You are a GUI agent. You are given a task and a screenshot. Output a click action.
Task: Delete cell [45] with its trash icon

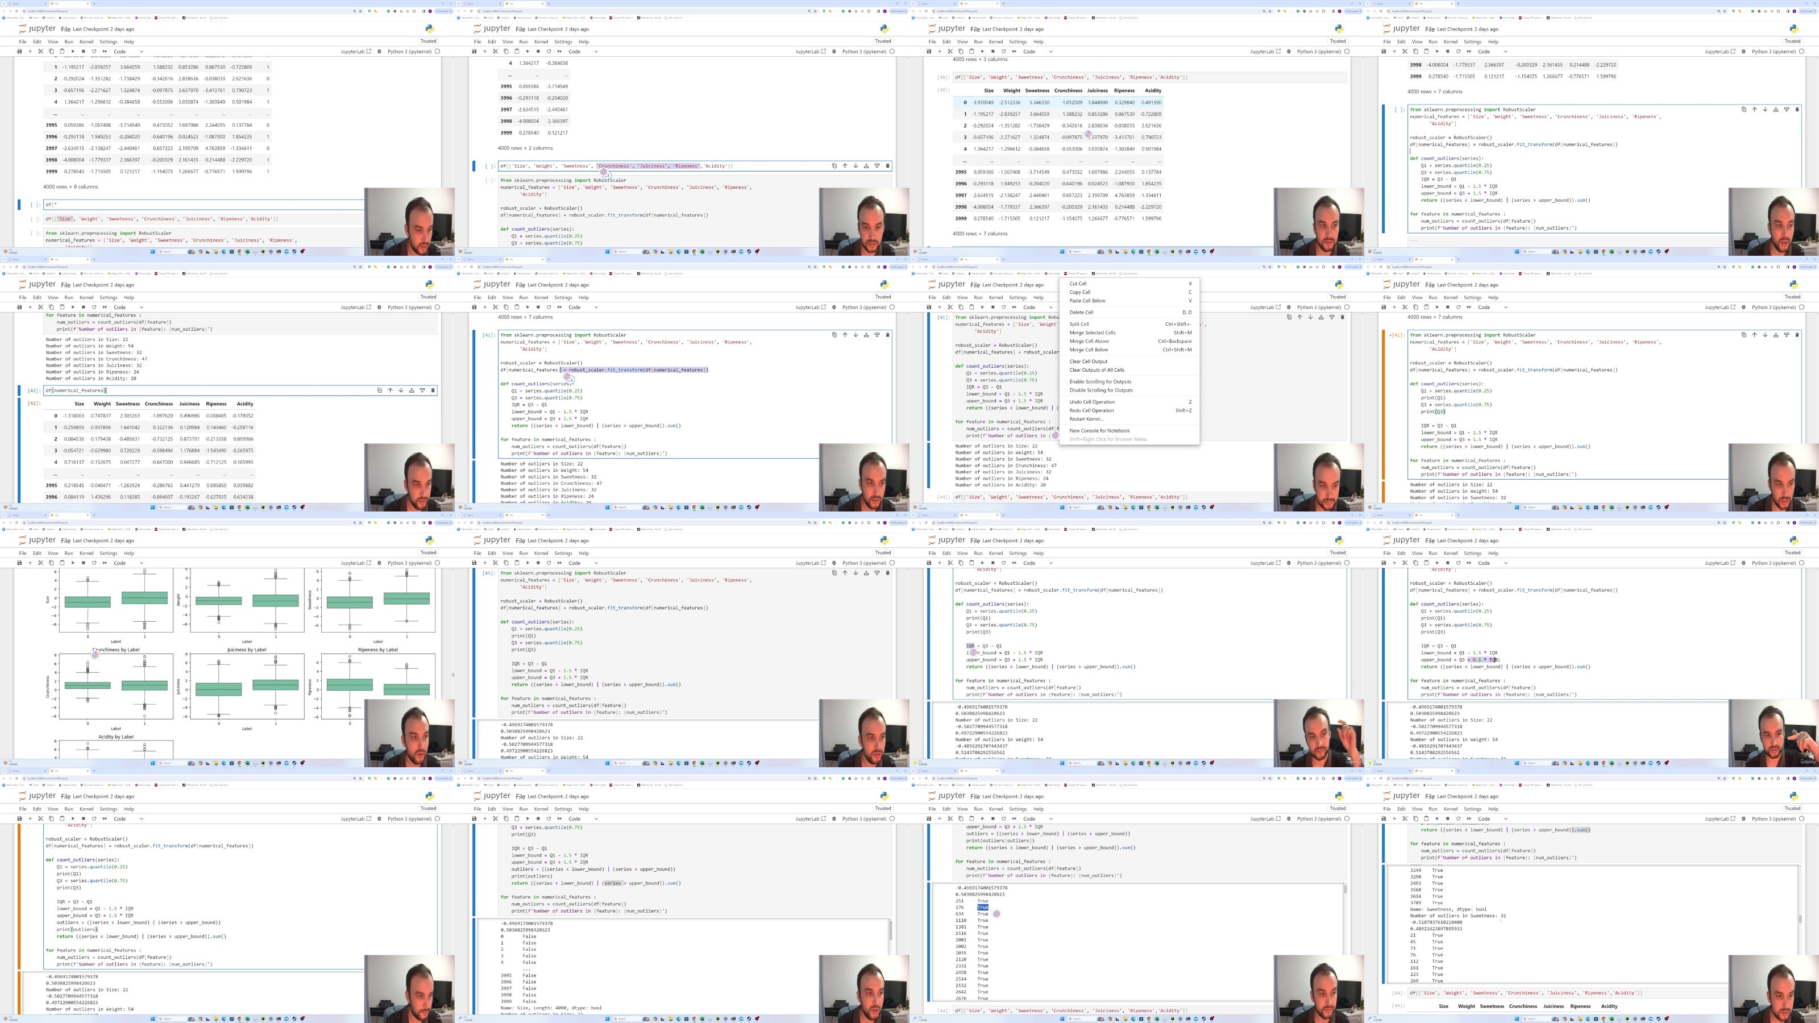[887, 572]
